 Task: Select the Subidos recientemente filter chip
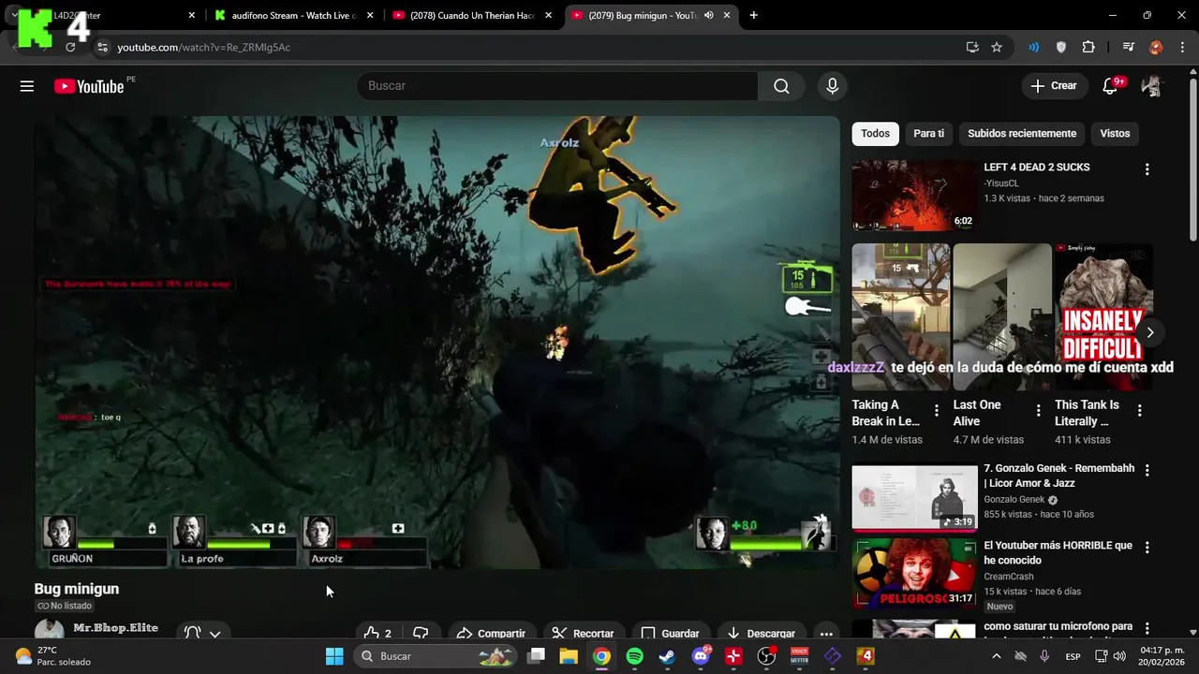pyautogui.click(x=1022, y=134)
